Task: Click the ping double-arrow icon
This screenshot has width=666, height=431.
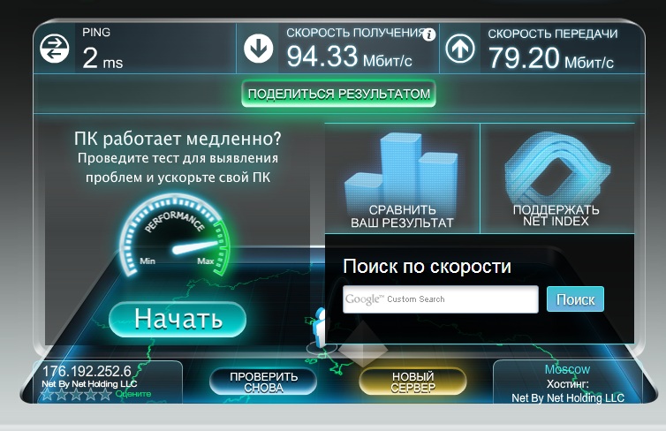Action: [x=55, y=49]
